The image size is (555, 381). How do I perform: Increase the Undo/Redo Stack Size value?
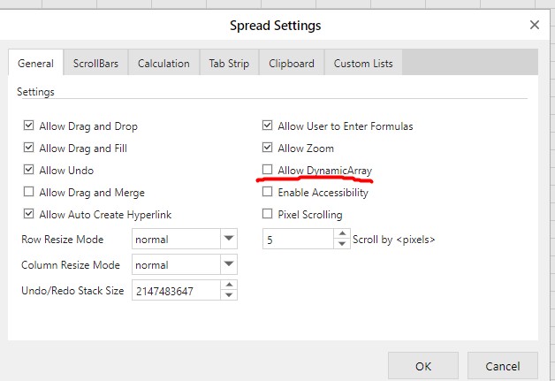click(x=230, y=286)
